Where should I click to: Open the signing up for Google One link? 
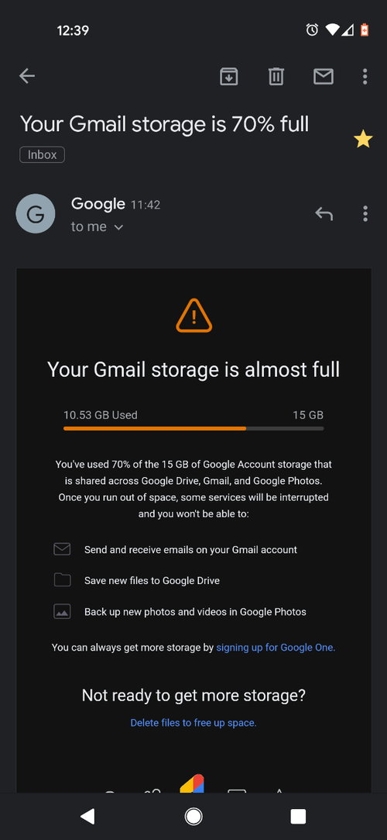(x=276, y=647)
